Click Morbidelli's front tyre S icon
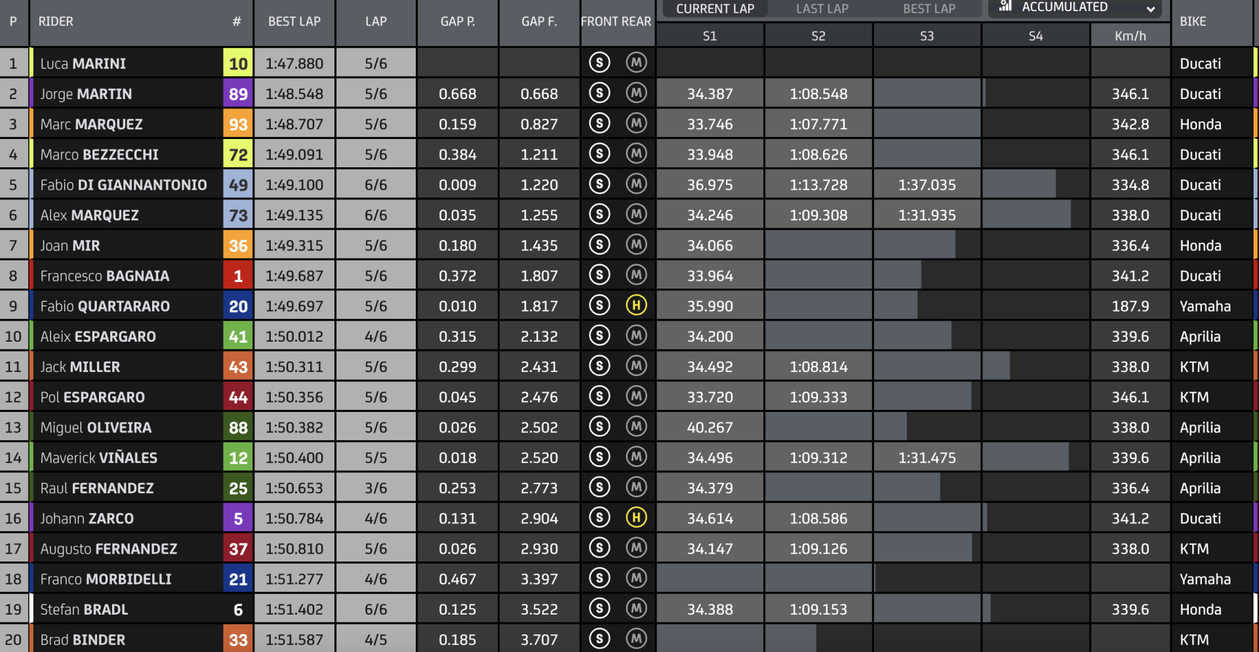 tap(599, 579)
